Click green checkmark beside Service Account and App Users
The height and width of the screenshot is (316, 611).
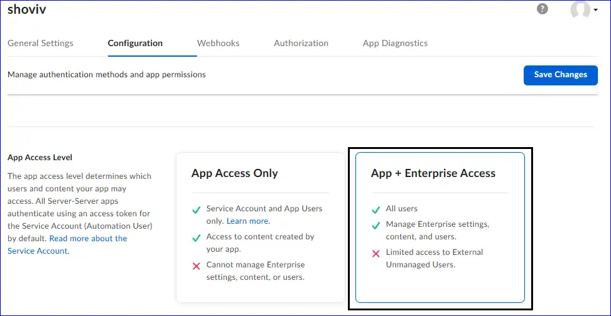point(196,209)
